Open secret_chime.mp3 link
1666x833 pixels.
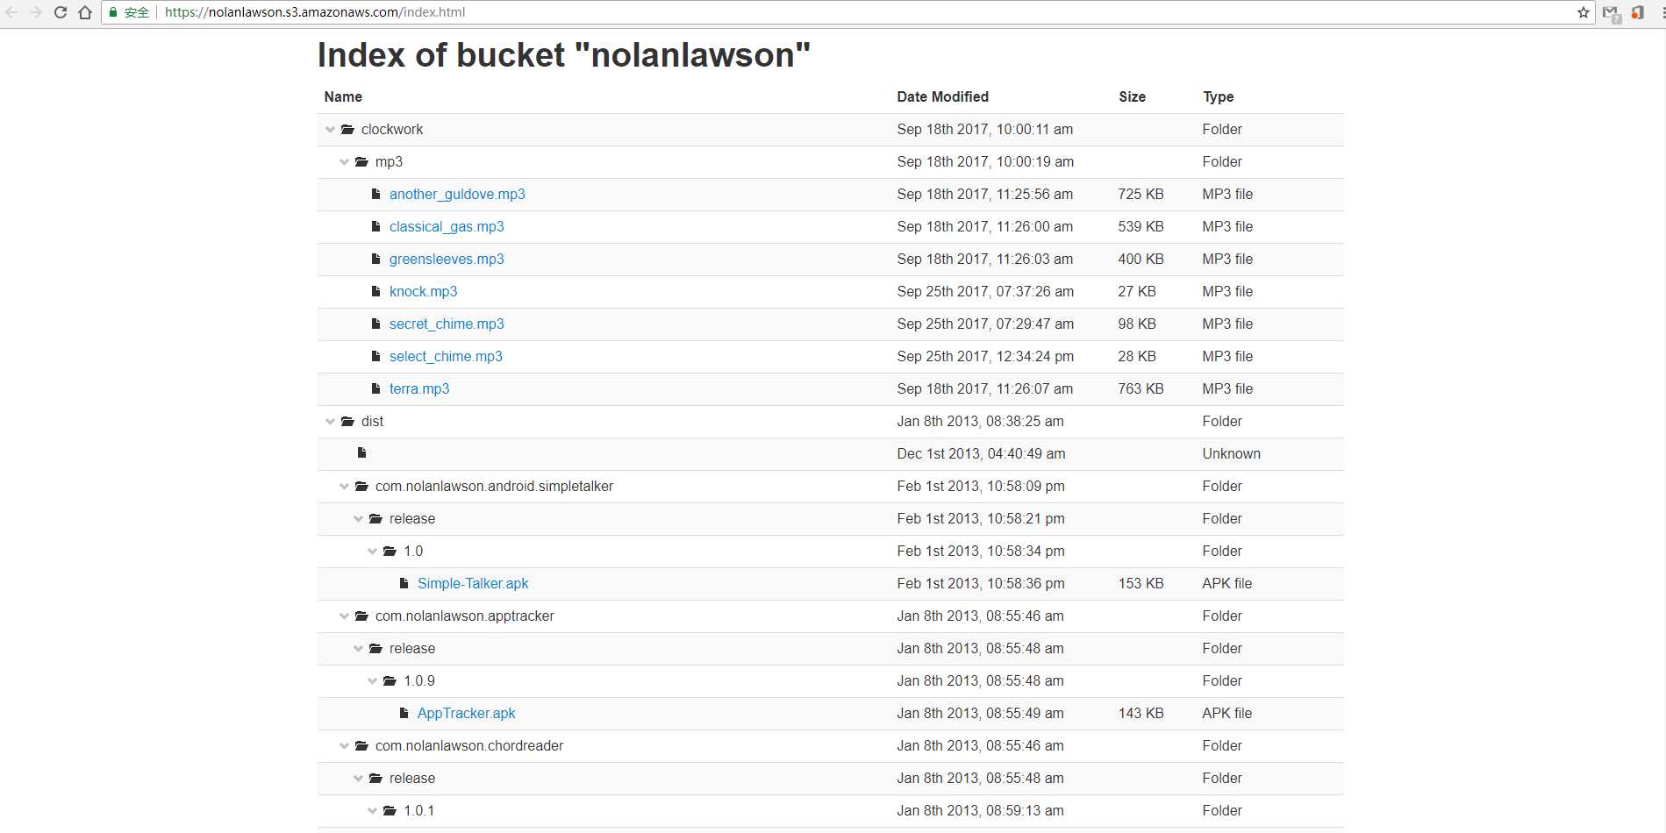pos(447,324)
